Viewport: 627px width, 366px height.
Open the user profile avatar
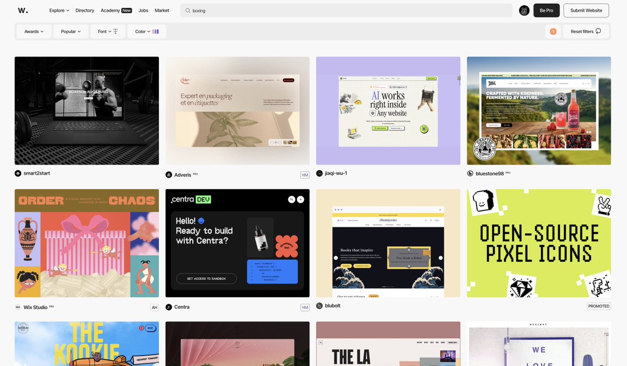pyautogui.click(x=524, y=10)
